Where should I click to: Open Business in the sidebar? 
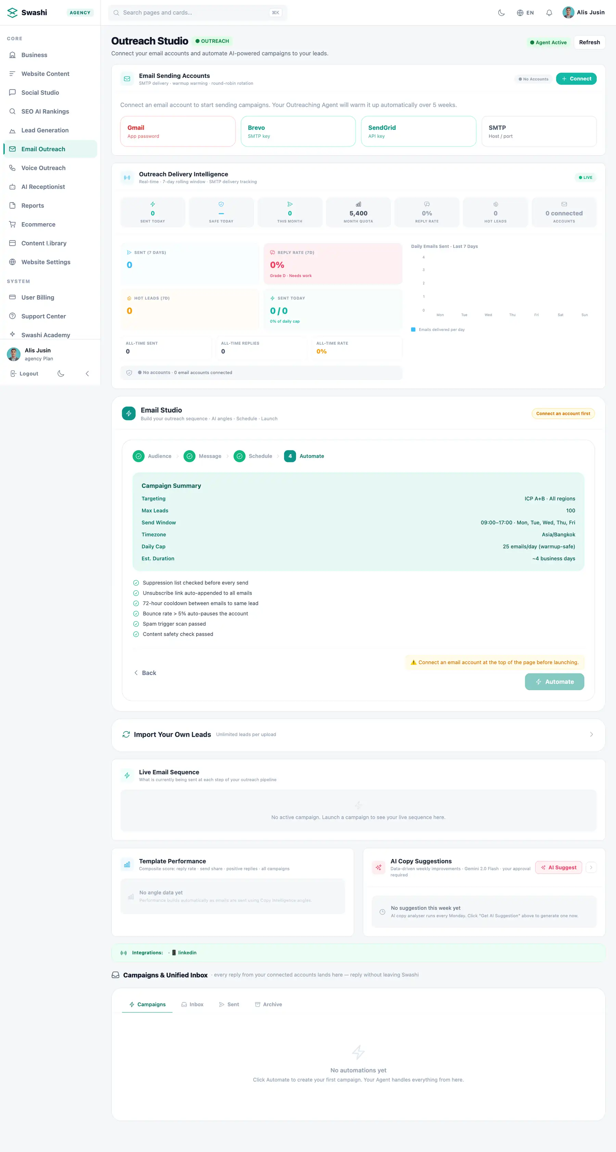point(50,55)
